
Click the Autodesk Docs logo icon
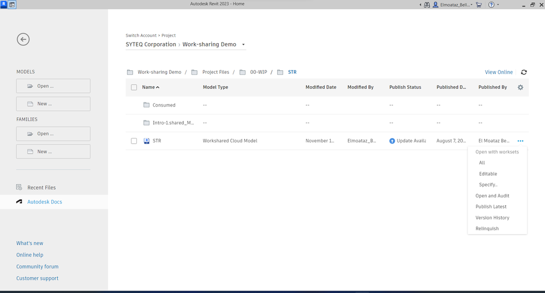coord(19,201)
